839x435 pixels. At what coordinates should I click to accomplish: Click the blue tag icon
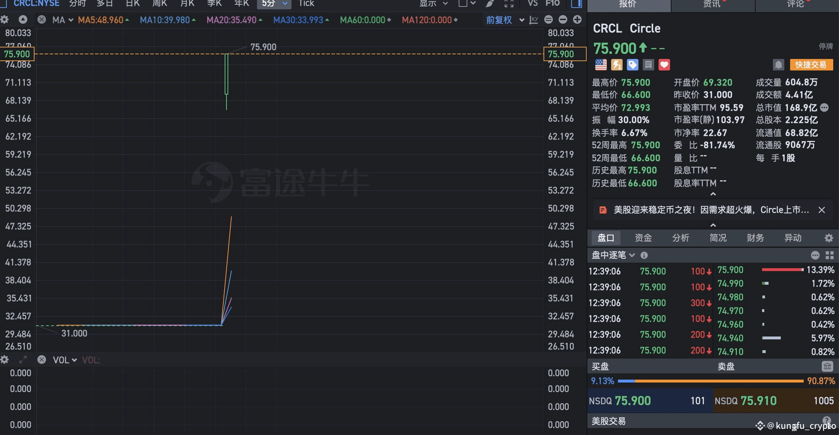pyautogui.click(x=633, y=65)
